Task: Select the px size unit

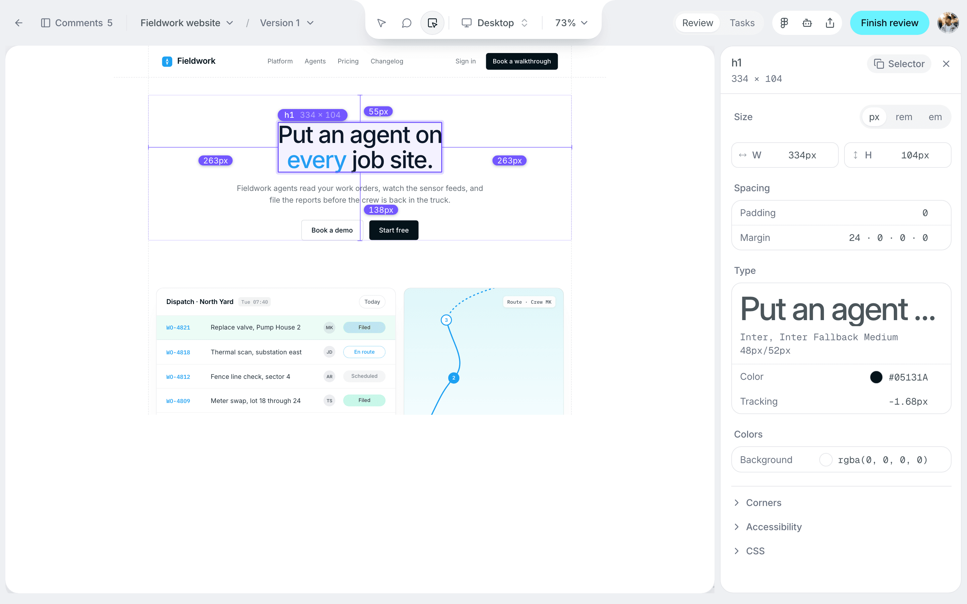Action: (874, 117)
